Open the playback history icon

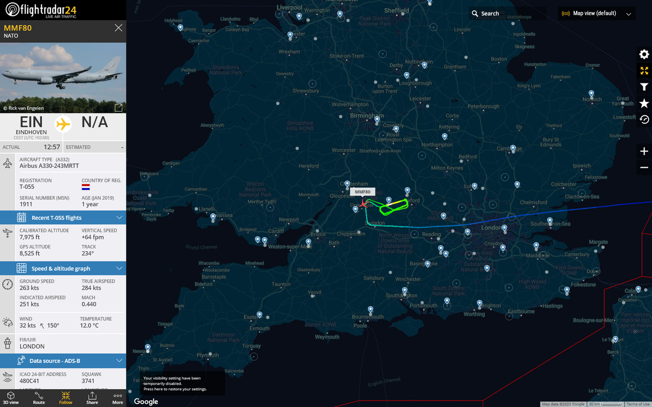[644, 119]
